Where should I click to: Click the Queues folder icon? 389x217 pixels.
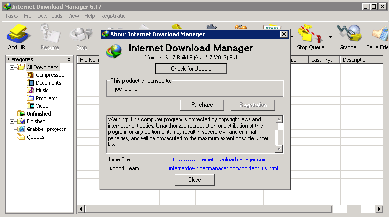click(21, 137)
